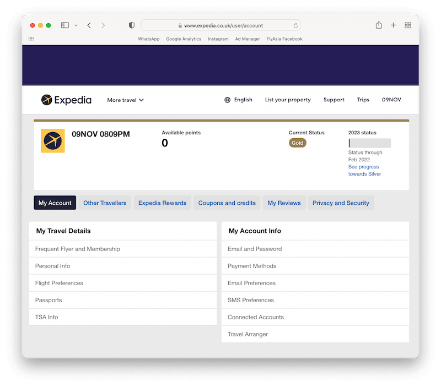This screenshot has height=387, width=441.
Task: Select the English language option
Action: click(243, 100)
